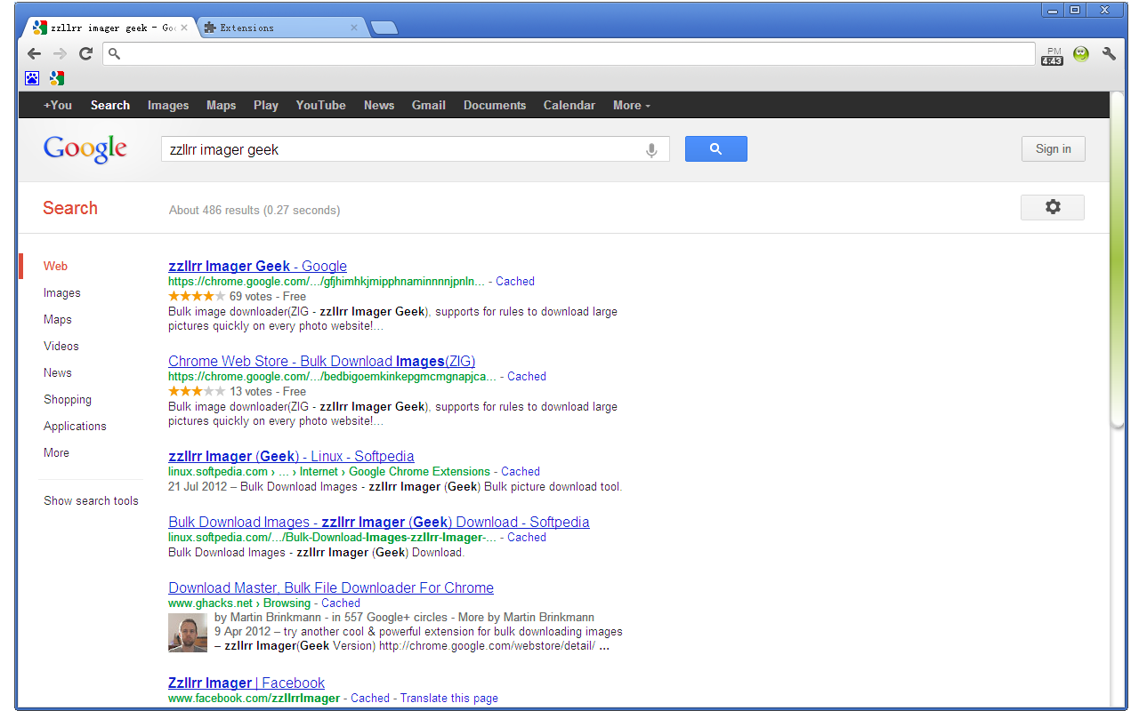
Task: Click Translate this page for Facebook result
Action: [449, 698]
